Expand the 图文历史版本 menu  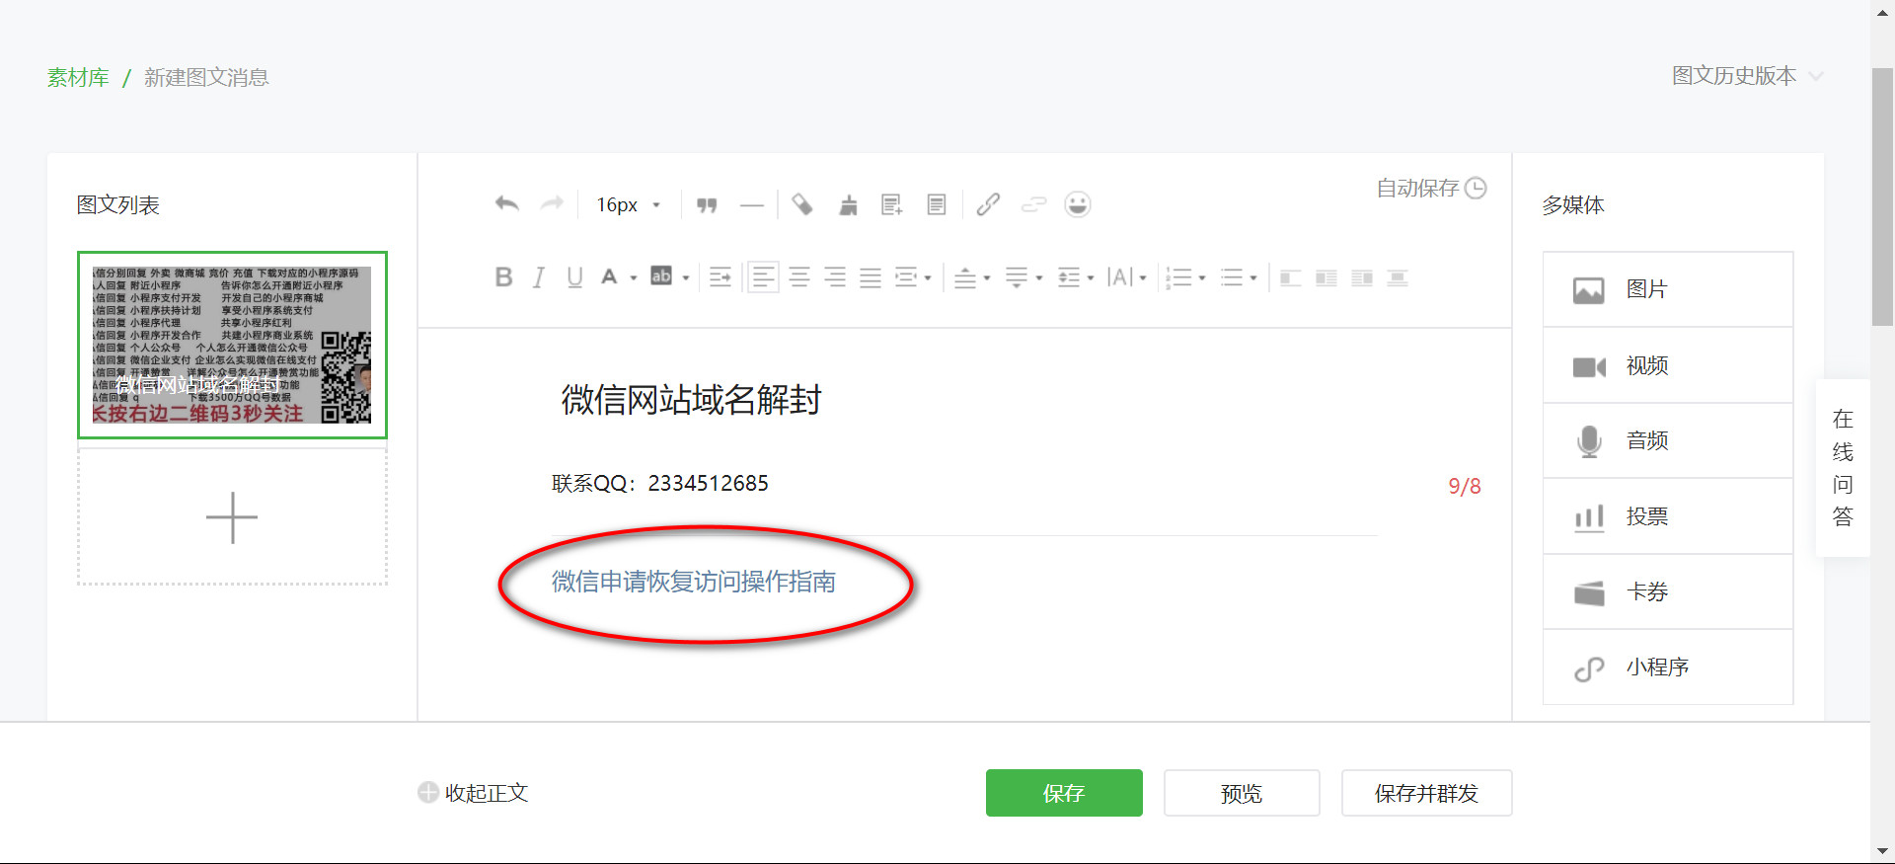(x=1747, y=76)
